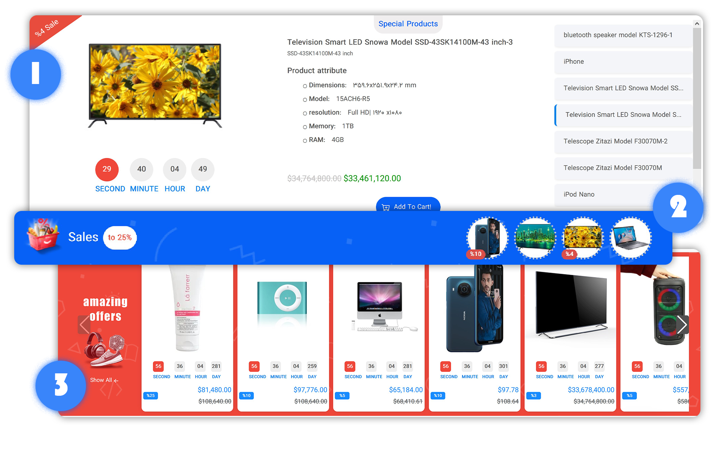This screenshot has width=715, height=454.
Task: Open the laptop sale circle thumbnail
Action: (631, 238)
